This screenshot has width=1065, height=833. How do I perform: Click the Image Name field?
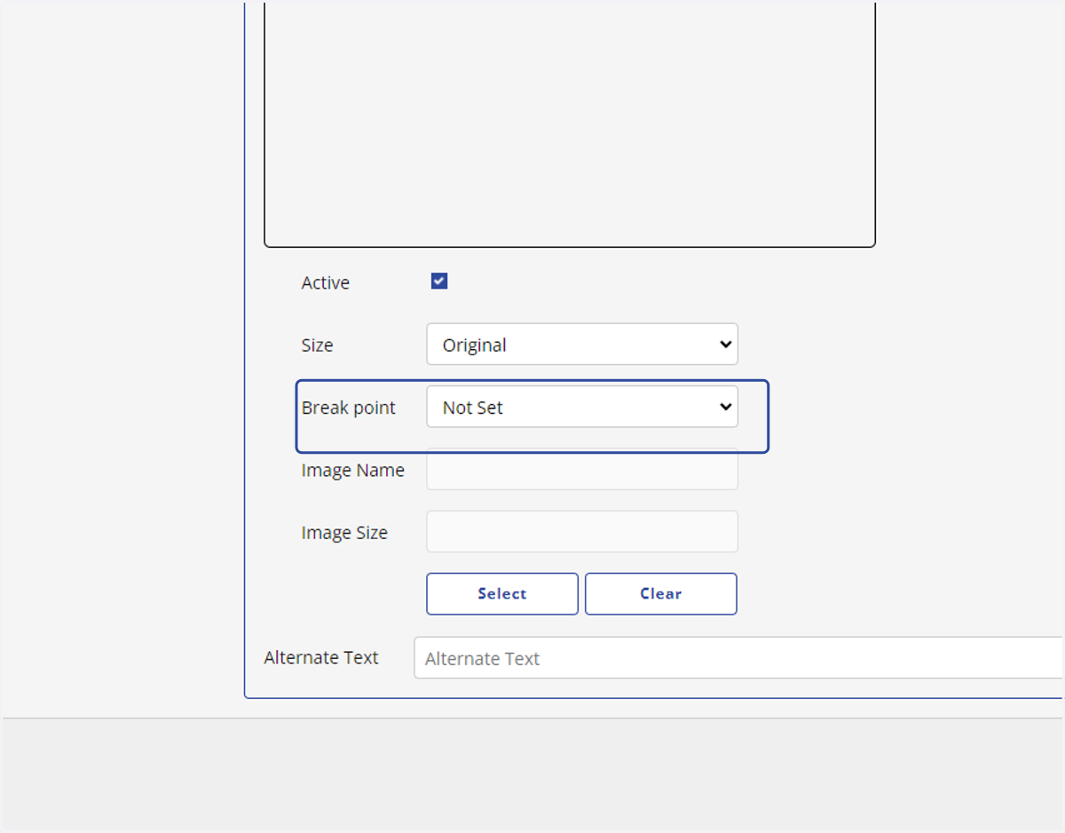(x=582, y=470)
